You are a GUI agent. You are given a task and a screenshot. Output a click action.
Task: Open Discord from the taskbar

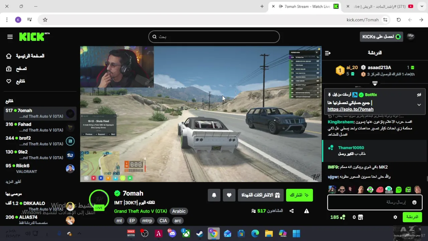click(x=172, y=234)
